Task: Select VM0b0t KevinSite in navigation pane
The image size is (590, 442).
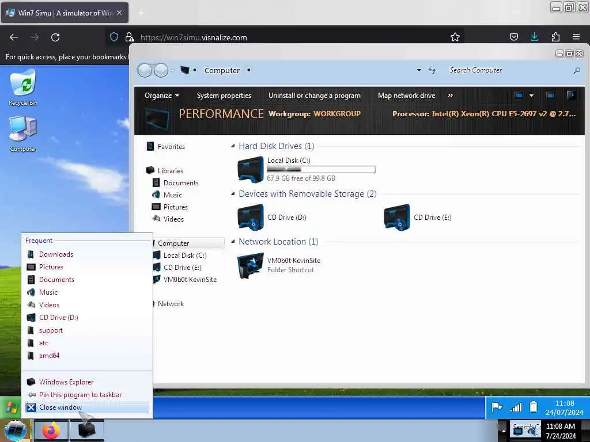Action: (190, 279)
